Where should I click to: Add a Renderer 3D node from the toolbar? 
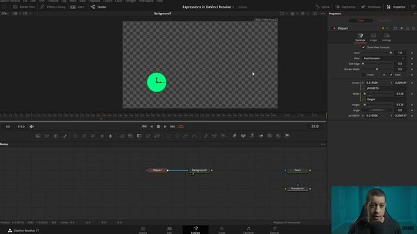(x=287, y=136)
